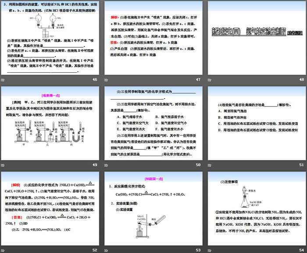Select slide 54 with the 注意事项 flask diagram
307x253 pixels.
pyautogui.click(x=256, y=209)
